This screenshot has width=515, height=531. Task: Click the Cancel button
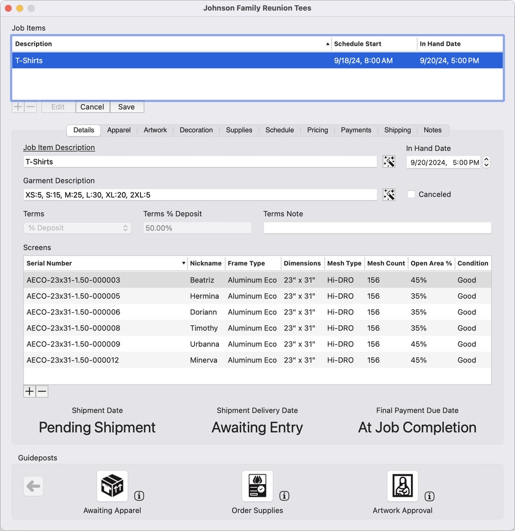[92, 107]
